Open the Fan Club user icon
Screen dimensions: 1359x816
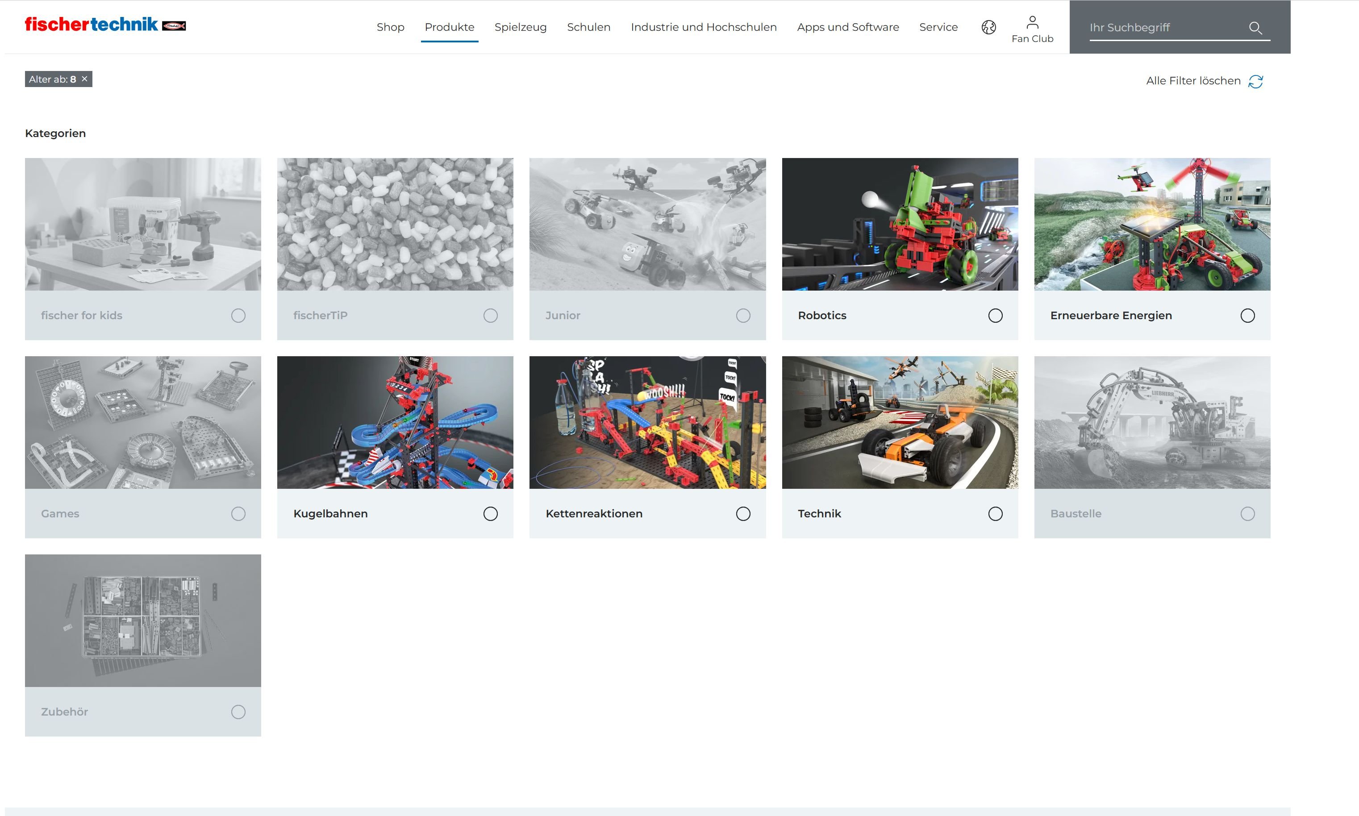tap(1033, 22)
